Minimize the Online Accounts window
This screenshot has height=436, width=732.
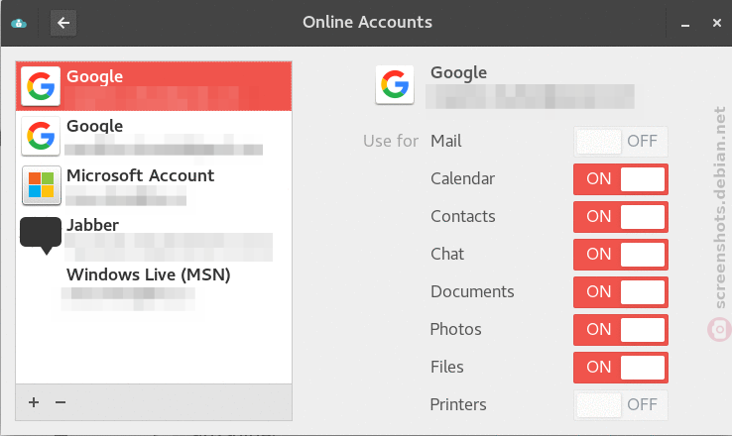(685, 24)
